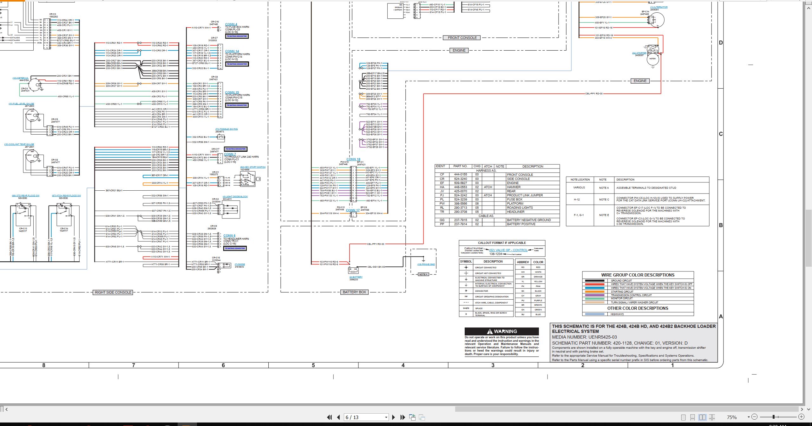Click the zoom out minus button
812x426 pixels.
pos(755,417)
